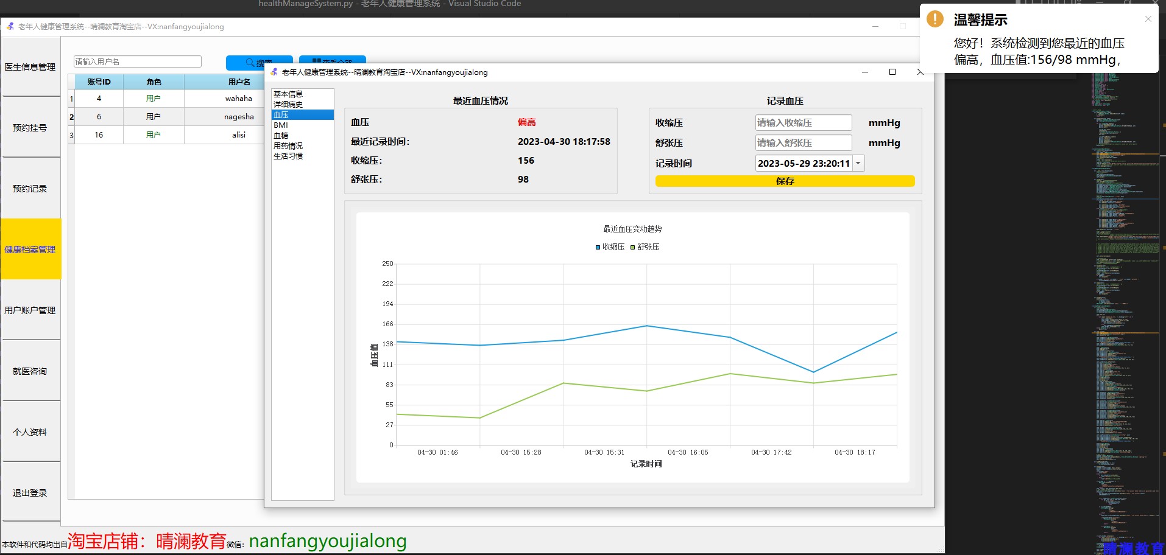Select 详细病史 in the record list
This screenshot has height=555, width=1166.
pyautogui.click(x=302, y=104)
